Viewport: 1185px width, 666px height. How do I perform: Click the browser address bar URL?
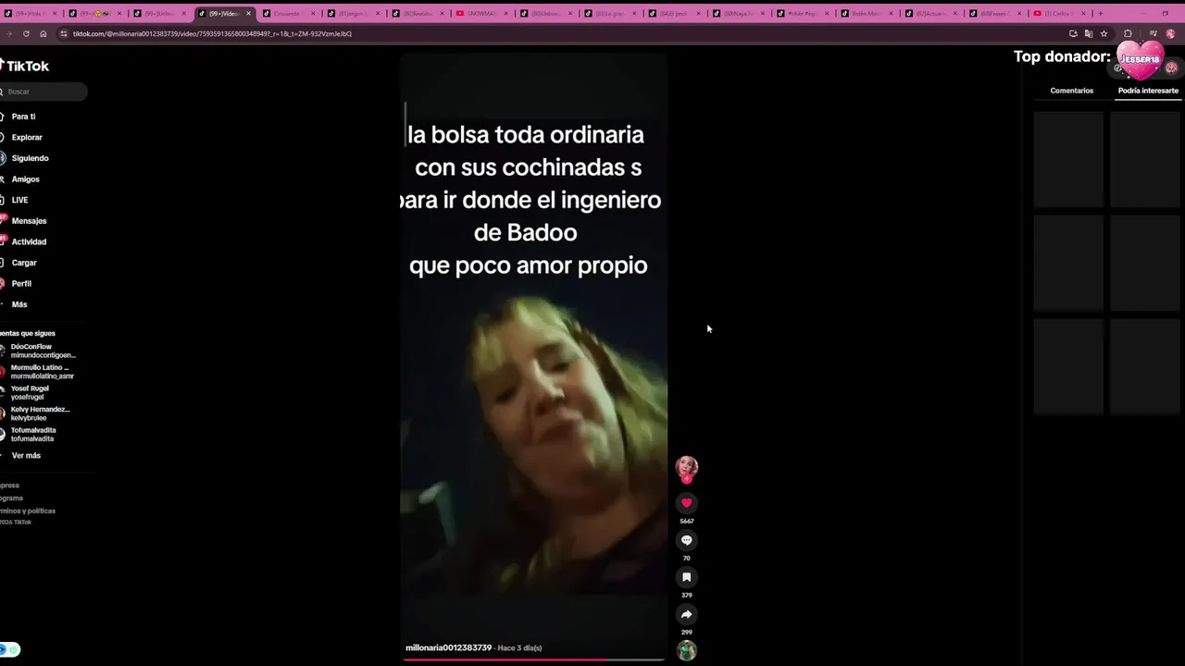(x=212, y=33)
